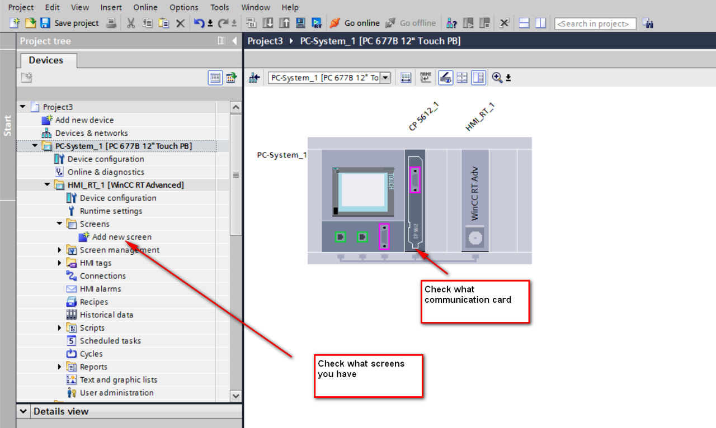Expand the Scripts node
716x428 pixels.
(59, 327)
